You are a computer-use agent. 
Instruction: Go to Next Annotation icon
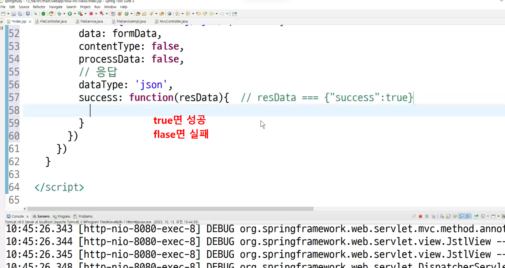coord(177,14)
